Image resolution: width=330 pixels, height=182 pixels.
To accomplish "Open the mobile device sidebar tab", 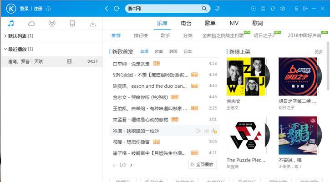I will [x=72, y=23].
